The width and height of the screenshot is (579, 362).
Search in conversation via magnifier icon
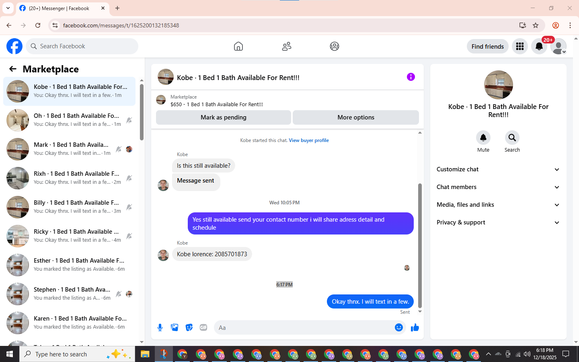(x=512, y=138)
